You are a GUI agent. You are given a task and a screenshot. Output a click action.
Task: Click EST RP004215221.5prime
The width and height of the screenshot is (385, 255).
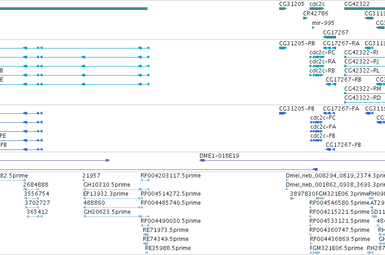pos(339,212)
